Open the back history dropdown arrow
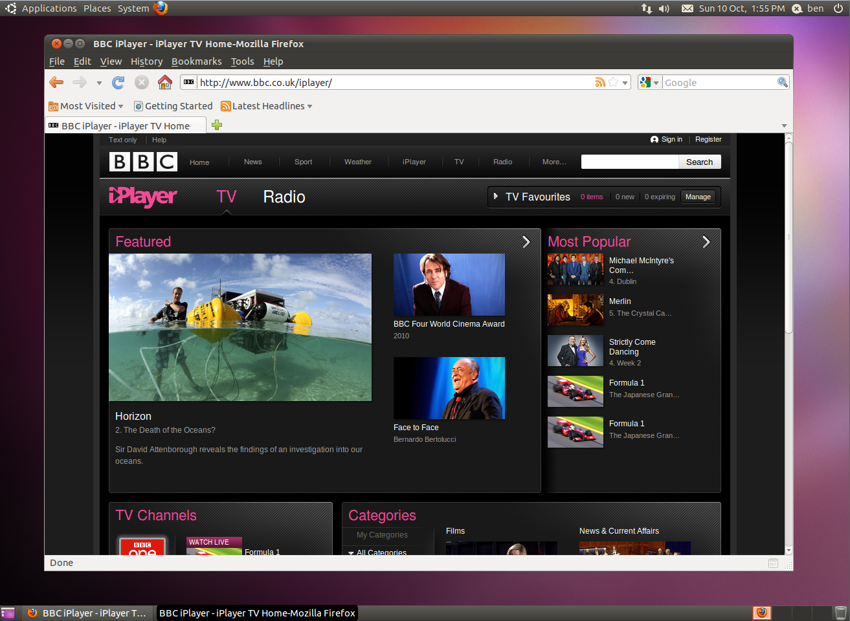The image size is (850, 621). [x=99, y=83]
